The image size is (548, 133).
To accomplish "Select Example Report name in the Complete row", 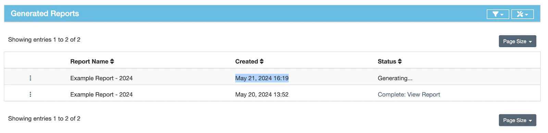I will pyautogui.click(x=101, y=94).
